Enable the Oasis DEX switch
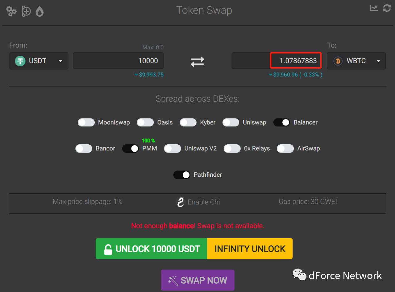This screenshot has width=395, height=292. point(145,122)
